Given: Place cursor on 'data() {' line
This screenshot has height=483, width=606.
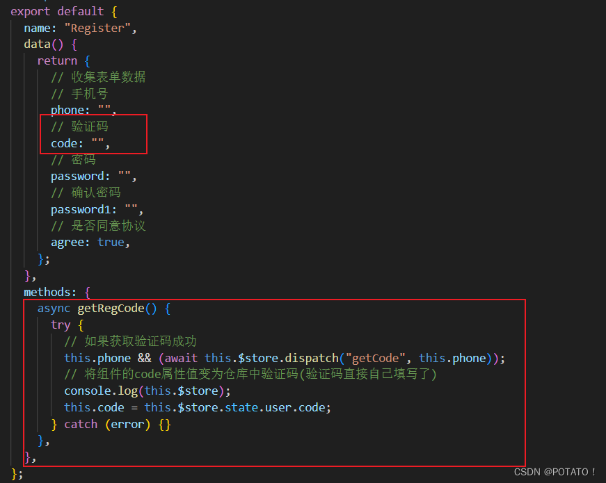Looking at the screenshot, I should pos(51,44).
